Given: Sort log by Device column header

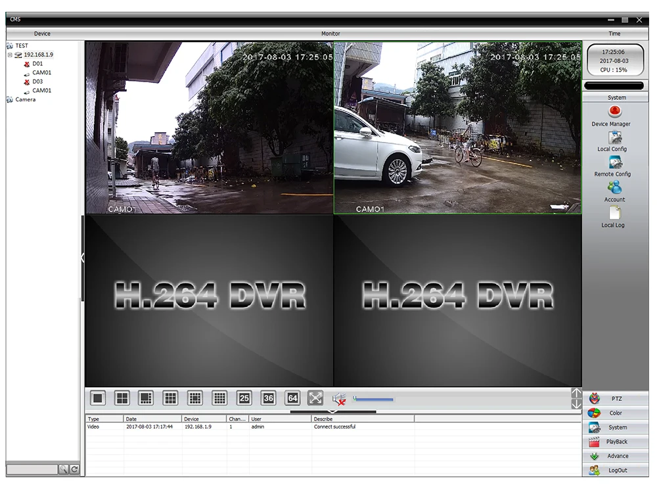Looking at the screenshot, I should click(x=204, y=419).
